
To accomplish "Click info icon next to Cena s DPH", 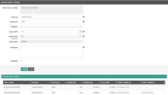I will pos(84,32).
